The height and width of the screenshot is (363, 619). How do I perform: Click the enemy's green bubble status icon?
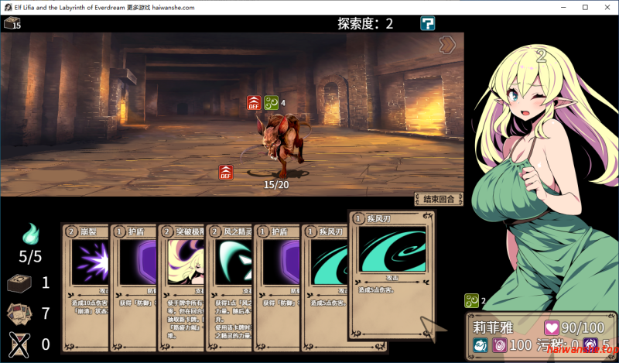271,102
